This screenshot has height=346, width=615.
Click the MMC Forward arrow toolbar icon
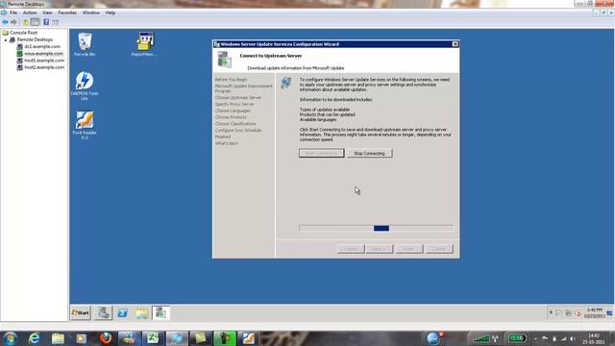(14, 22)
